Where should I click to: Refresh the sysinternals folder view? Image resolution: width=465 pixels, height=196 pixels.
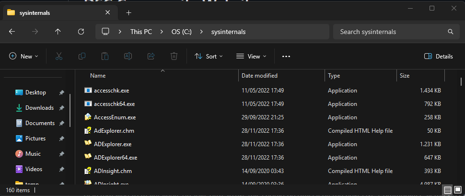pos(81,32)
